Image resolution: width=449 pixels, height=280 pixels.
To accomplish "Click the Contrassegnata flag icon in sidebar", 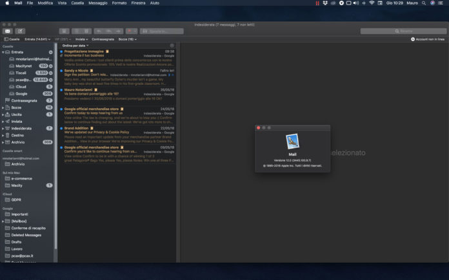I will click(x=8, y=100).
